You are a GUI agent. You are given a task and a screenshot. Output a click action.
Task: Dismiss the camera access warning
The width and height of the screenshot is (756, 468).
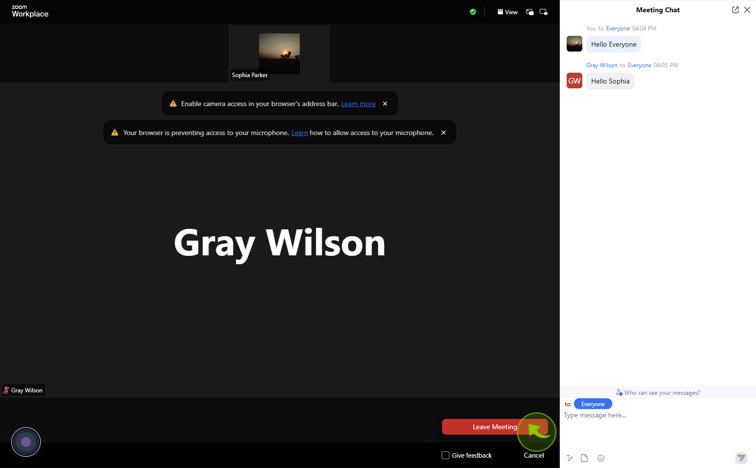(x=385, y=104)
